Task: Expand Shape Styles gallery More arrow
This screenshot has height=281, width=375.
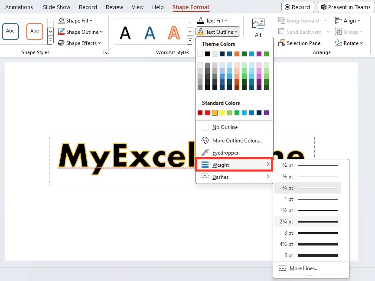Action: [x=50, y=40]
